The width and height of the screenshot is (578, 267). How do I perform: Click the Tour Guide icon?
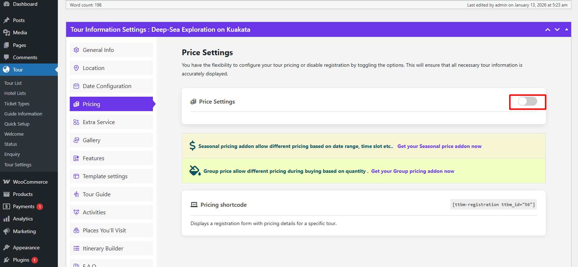(x=76, y=194)
